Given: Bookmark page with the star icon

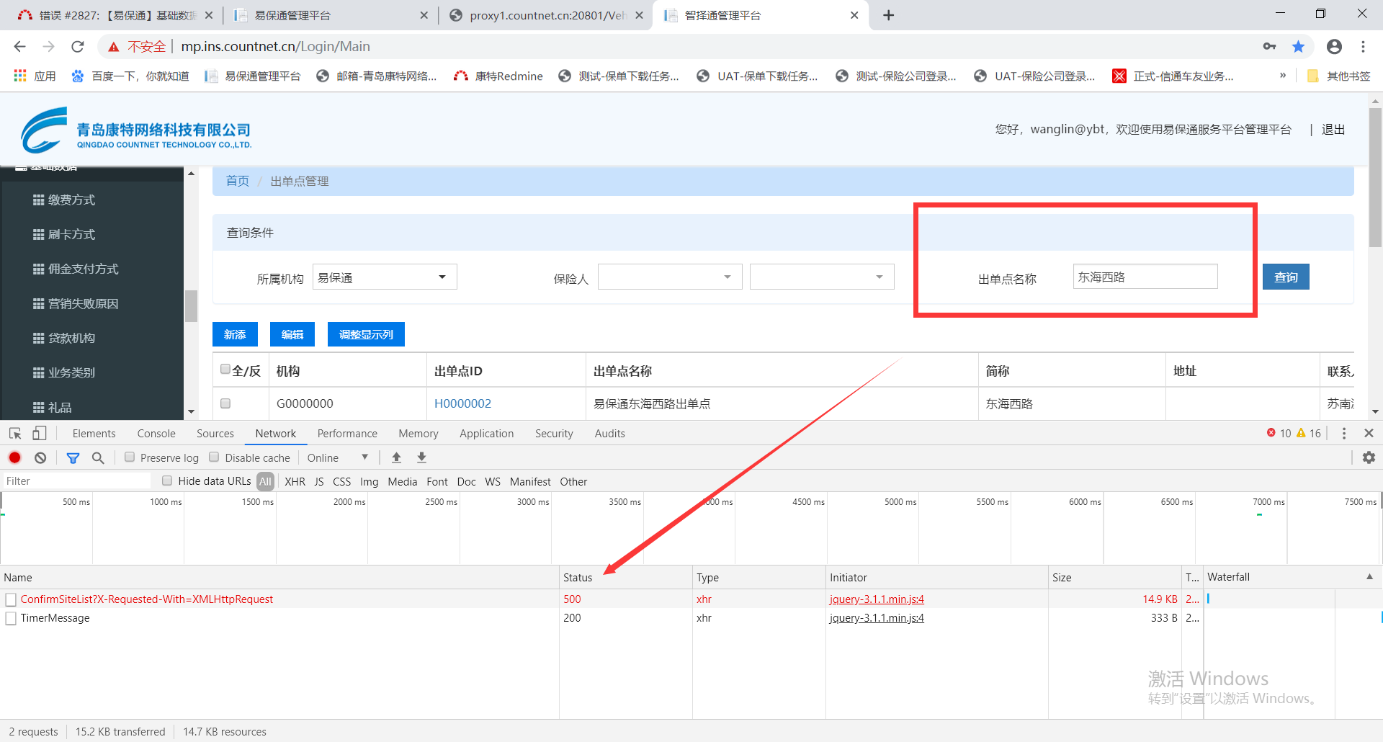Looking at the screenshot, I should point(1298,47).
